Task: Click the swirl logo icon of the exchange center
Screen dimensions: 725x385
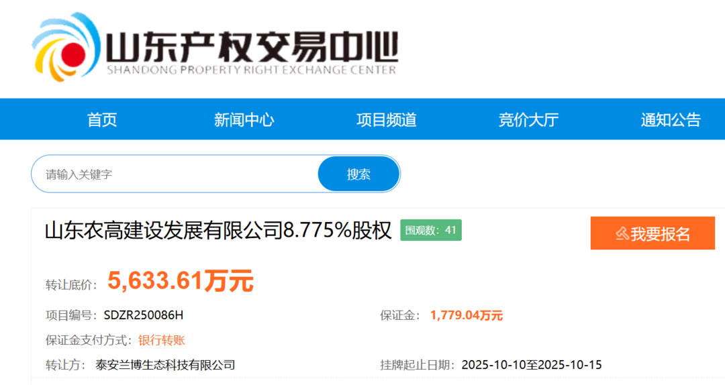Action: point(66,47)
